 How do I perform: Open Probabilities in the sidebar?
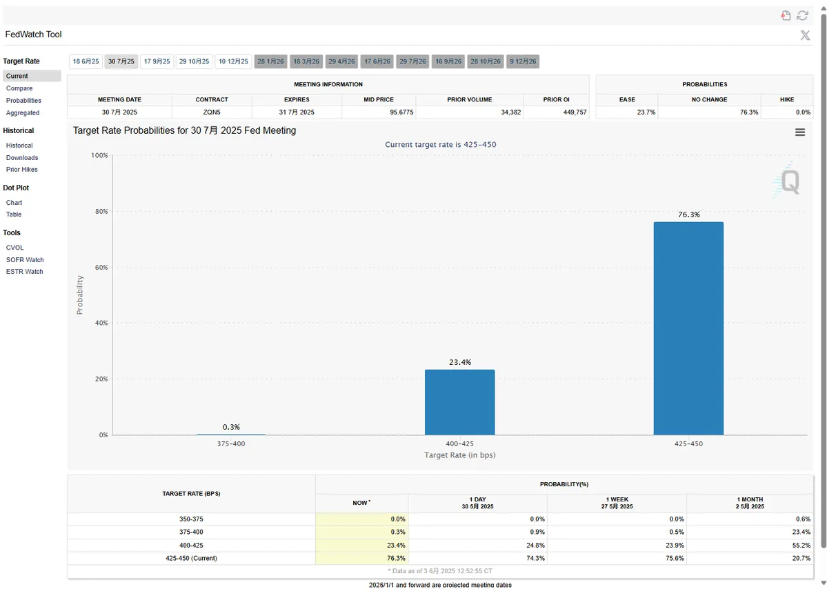23,100
